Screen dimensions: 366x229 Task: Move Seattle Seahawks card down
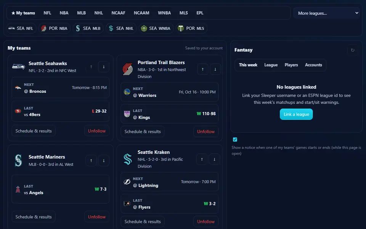[104, 67]
